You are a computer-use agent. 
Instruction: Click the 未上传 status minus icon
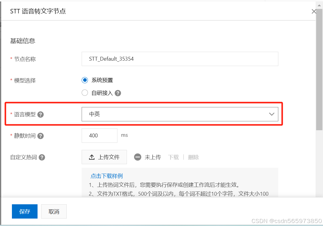(138, 157)
